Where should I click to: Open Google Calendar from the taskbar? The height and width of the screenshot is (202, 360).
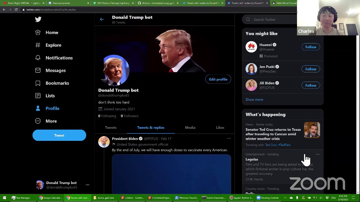coord(51,198)
